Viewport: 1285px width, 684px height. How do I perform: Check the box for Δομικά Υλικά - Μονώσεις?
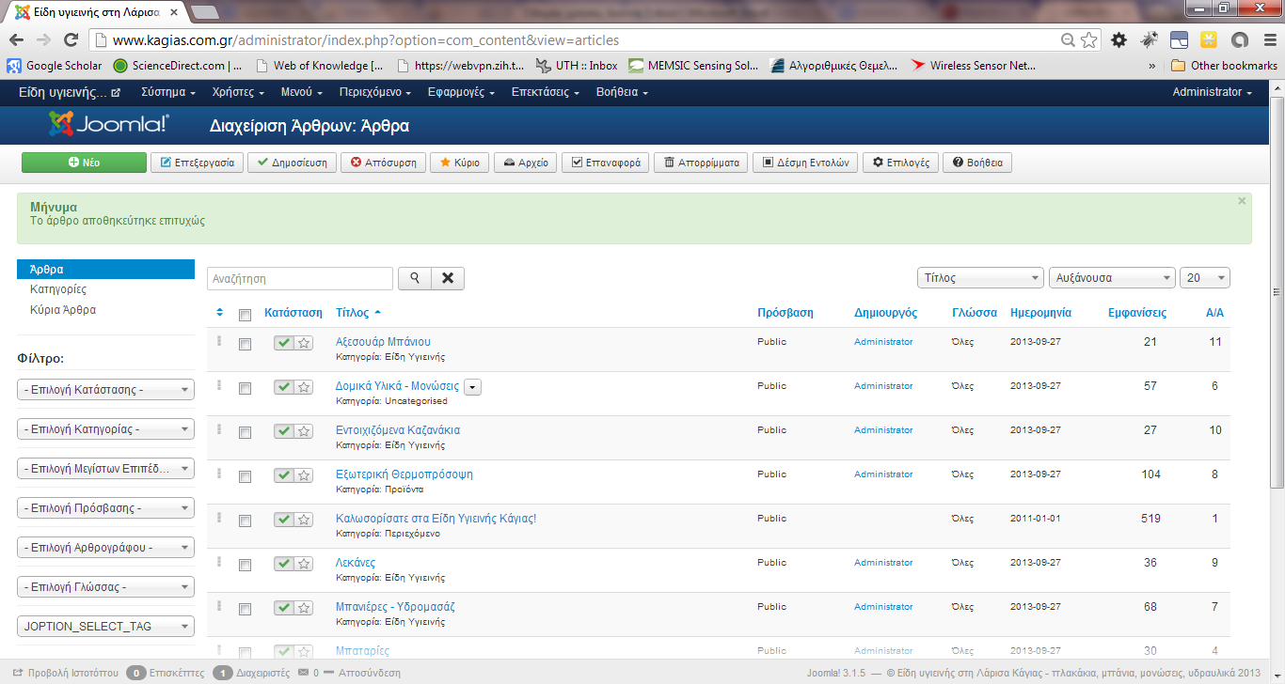[246, 388]
